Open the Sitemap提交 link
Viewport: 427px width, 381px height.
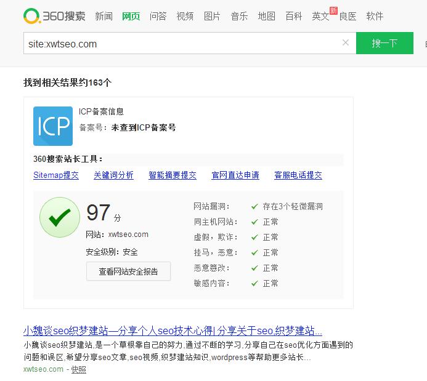click(56, 175)
